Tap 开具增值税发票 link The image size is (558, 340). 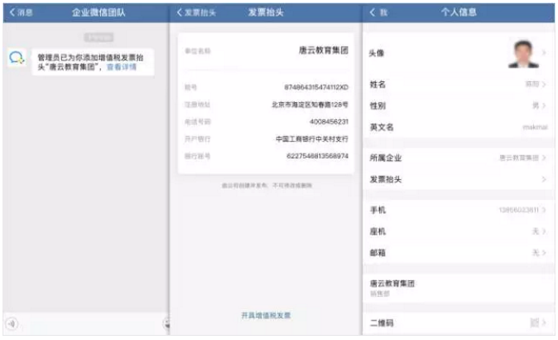click(x=266, y=315)
